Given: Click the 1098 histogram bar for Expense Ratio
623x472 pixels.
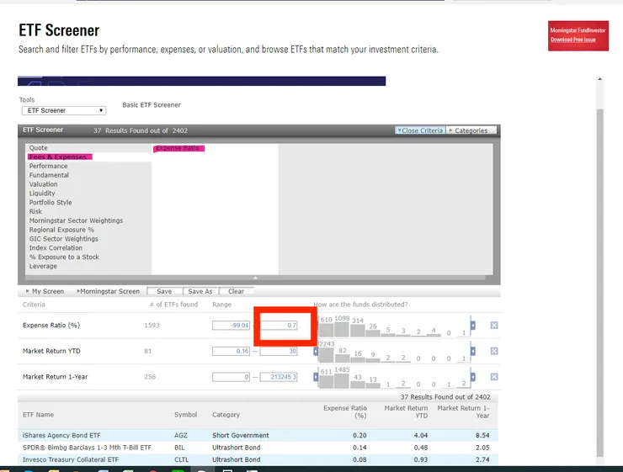Looking at the screenshot, I should click(x=341, y=330).
